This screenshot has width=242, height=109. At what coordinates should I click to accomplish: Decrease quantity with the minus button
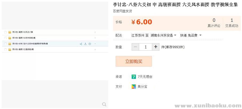pos(135,47)
